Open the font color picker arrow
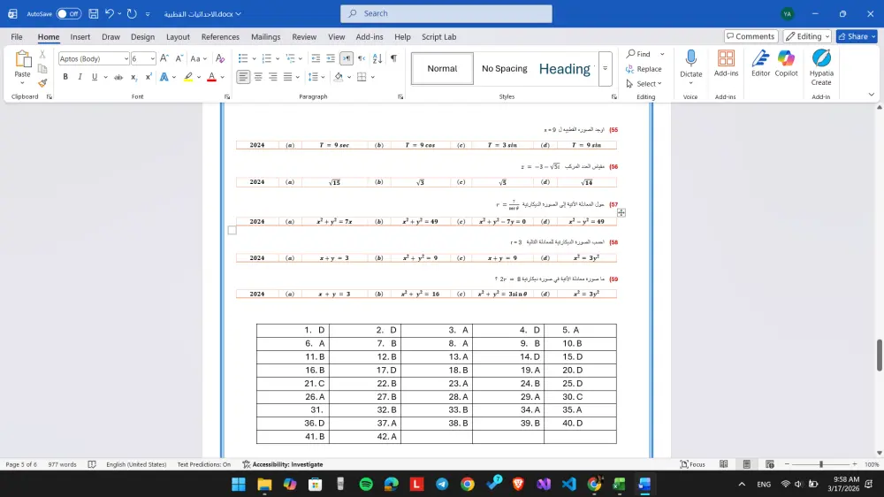 pos(222,77)
